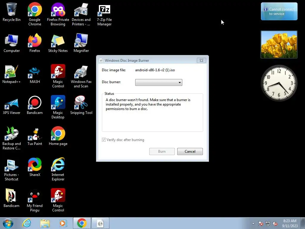Image resolution: width=305 pixels, height=229 pixels.
Task: Open Windows Fax and Scan
Action: tap(81, 76)
